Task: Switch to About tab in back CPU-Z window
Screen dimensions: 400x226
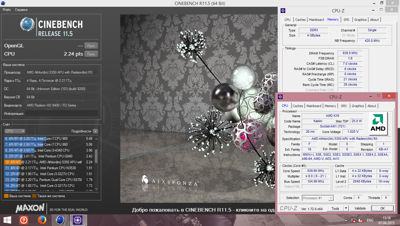Action: 374,20
